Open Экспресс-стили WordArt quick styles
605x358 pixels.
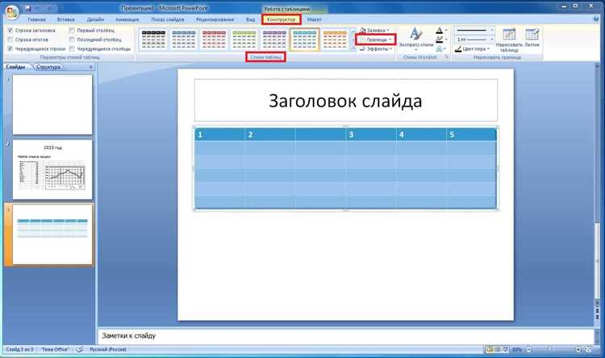click(x=416, y=40)
